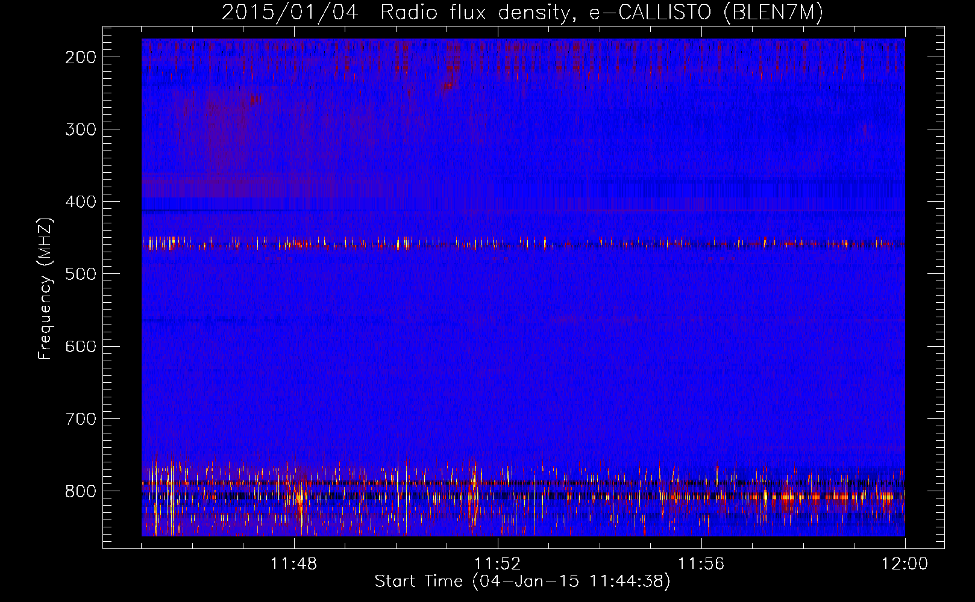Select the '400' frequency axis label

[x=80, y=202]
